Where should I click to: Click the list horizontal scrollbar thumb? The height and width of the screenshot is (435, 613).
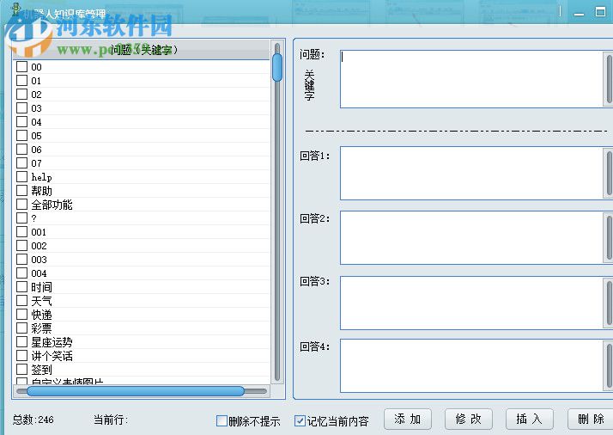[136, 391]
